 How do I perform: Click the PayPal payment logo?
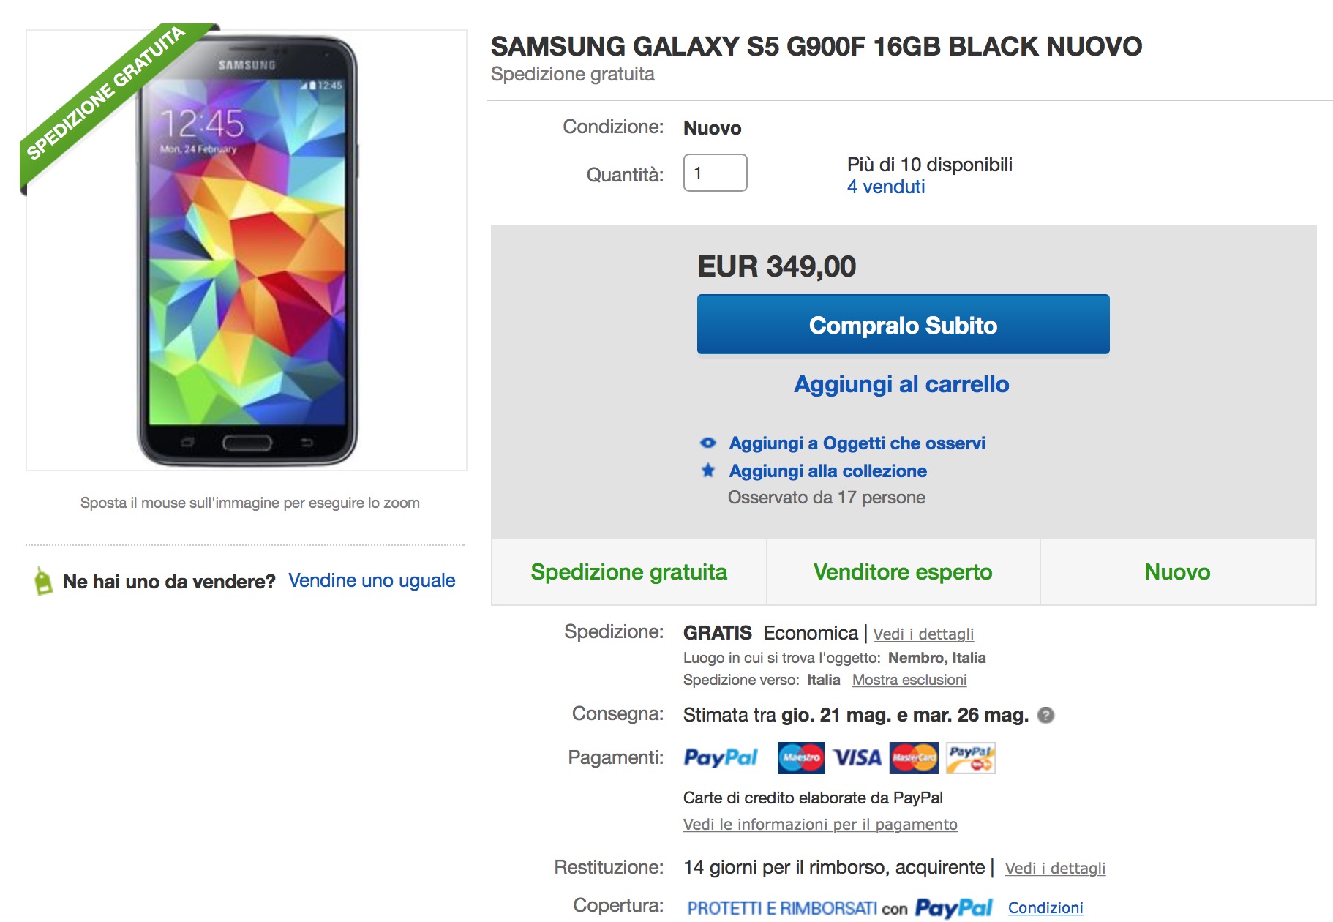(721, 757)
